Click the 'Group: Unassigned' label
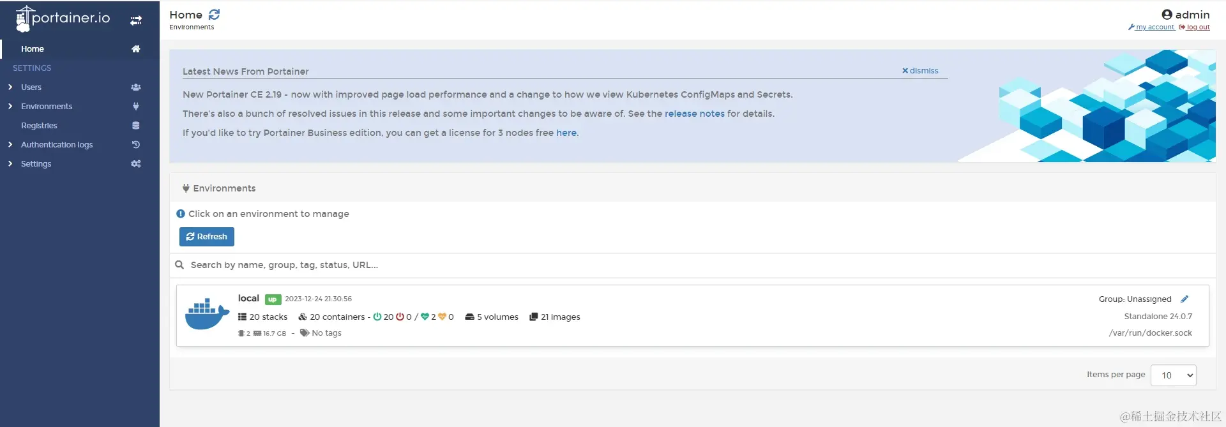Image resolution: width=1226 pixels, height=427 pixels. coord(1135,299)
